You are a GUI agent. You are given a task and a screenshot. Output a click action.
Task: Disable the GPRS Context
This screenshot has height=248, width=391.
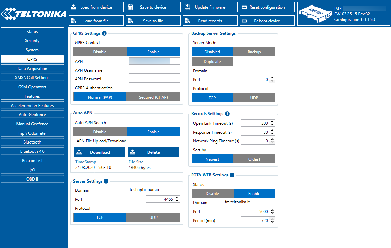point(100,52)
